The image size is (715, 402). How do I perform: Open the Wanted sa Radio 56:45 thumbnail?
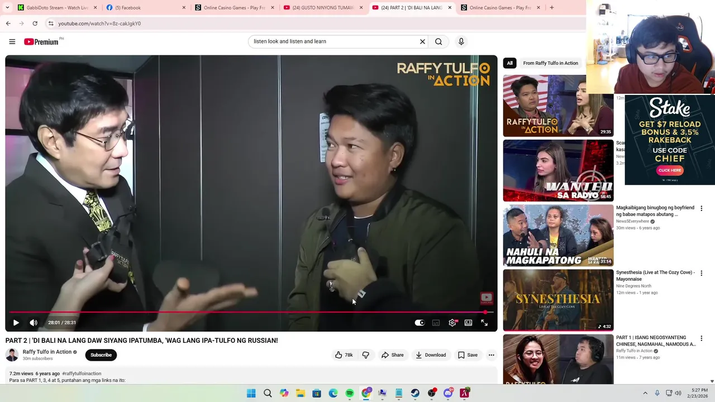(x=558, y=170)
